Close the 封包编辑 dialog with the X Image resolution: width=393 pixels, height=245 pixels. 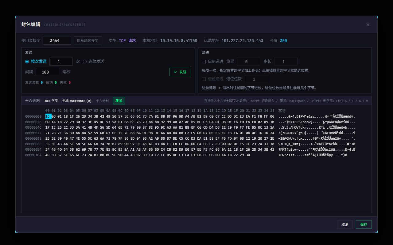(x=368, y=25)
